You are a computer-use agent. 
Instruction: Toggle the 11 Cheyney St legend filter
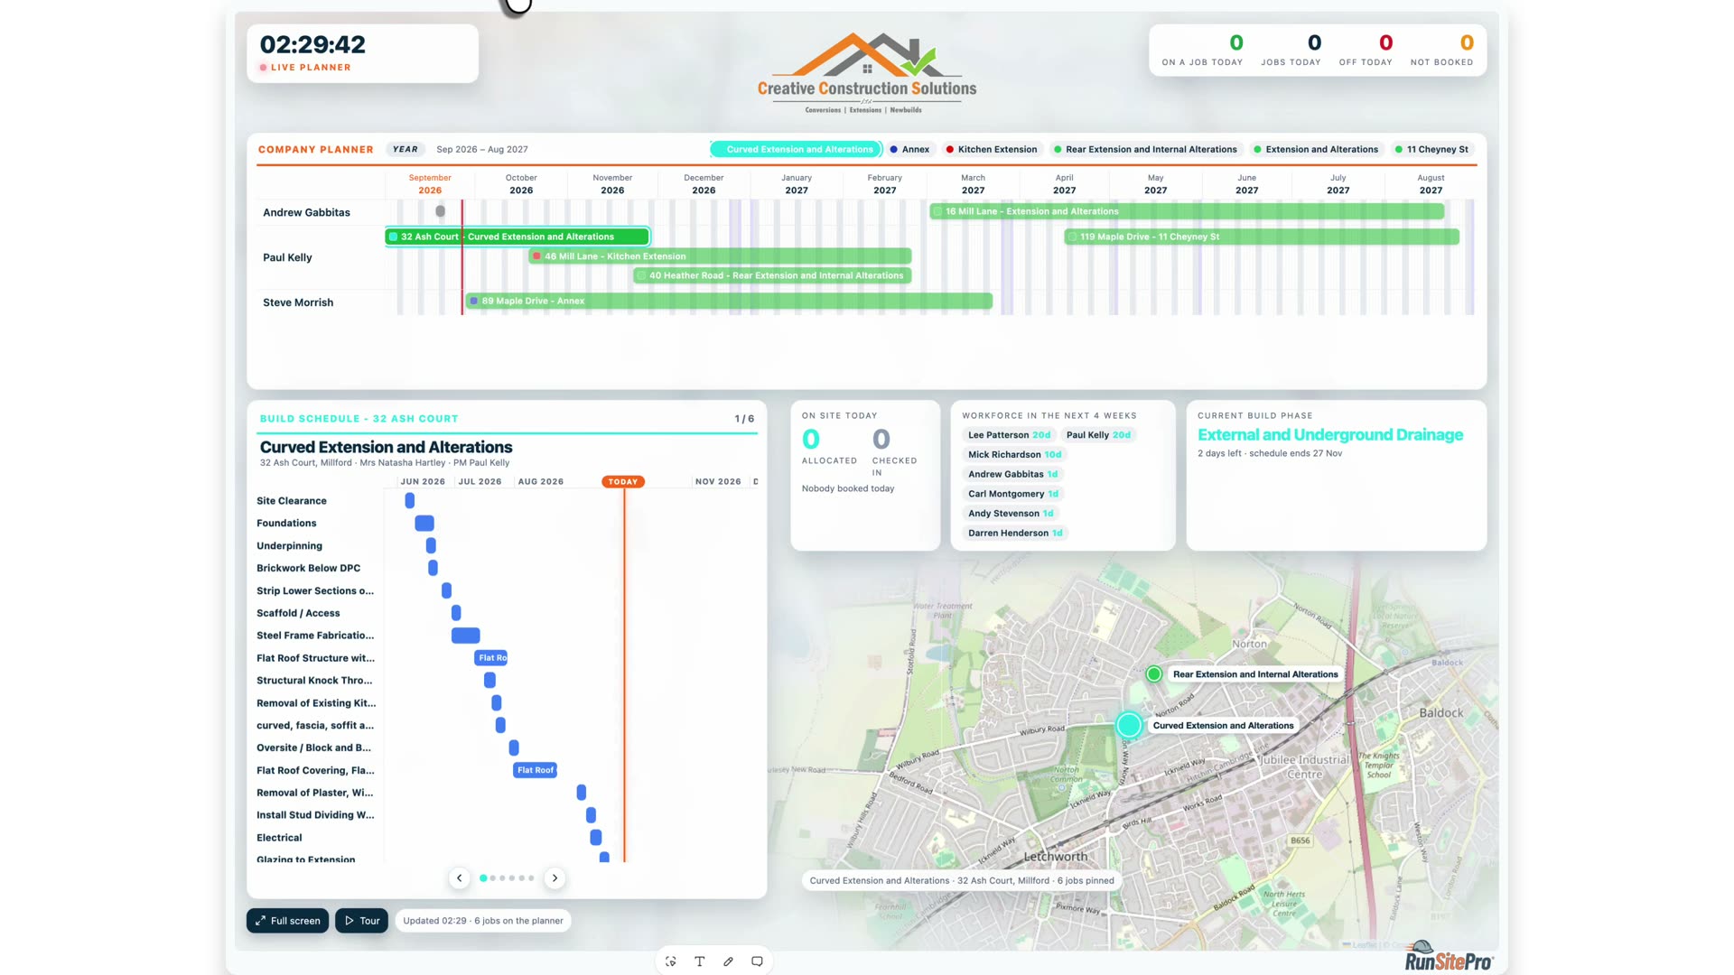1431,149
